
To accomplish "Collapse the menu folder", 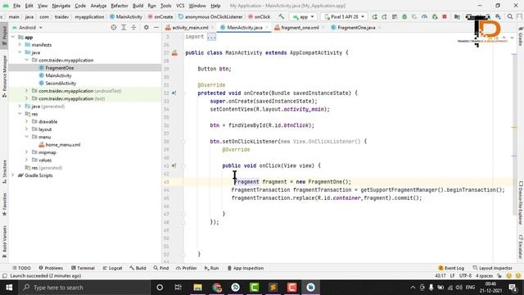I will (26, 137).
